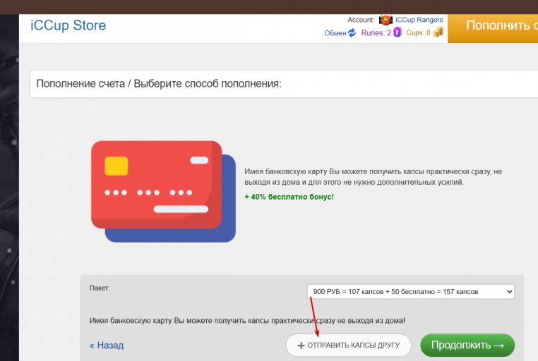Screen dimensions: 538x361
Task: Click the green Продолжить button
Action: 467,345
